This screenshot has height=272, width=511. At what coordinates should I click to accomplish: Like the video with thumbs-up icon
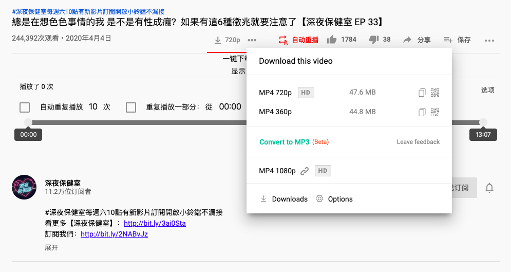pos(332,40)
